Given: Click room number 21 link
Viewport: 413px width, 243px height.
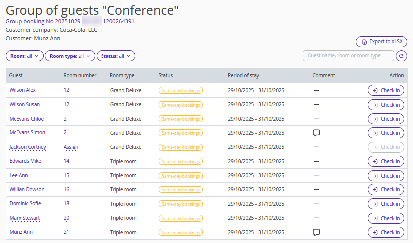Looking at the screenshot, I should click(x=66, y=232).
